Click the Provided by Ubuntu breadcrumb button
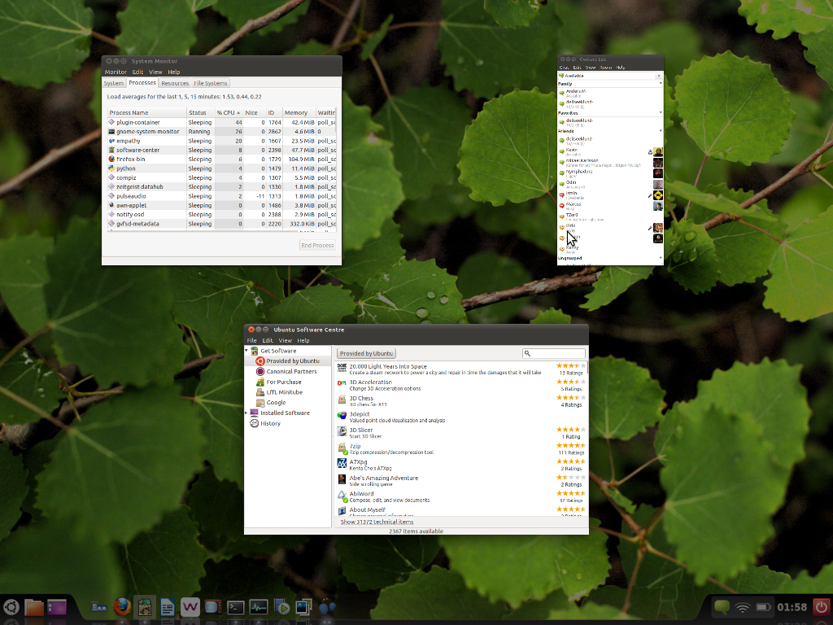 click(366, 353)
